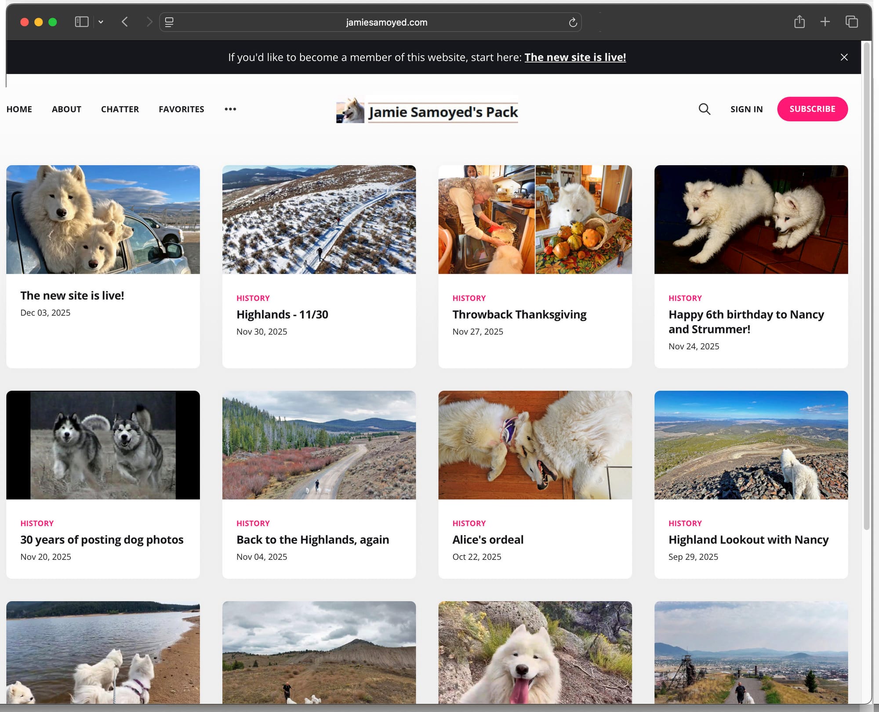Reload the page with refresh icon
Screen dimensions: 879x712
tap(573, 22)
